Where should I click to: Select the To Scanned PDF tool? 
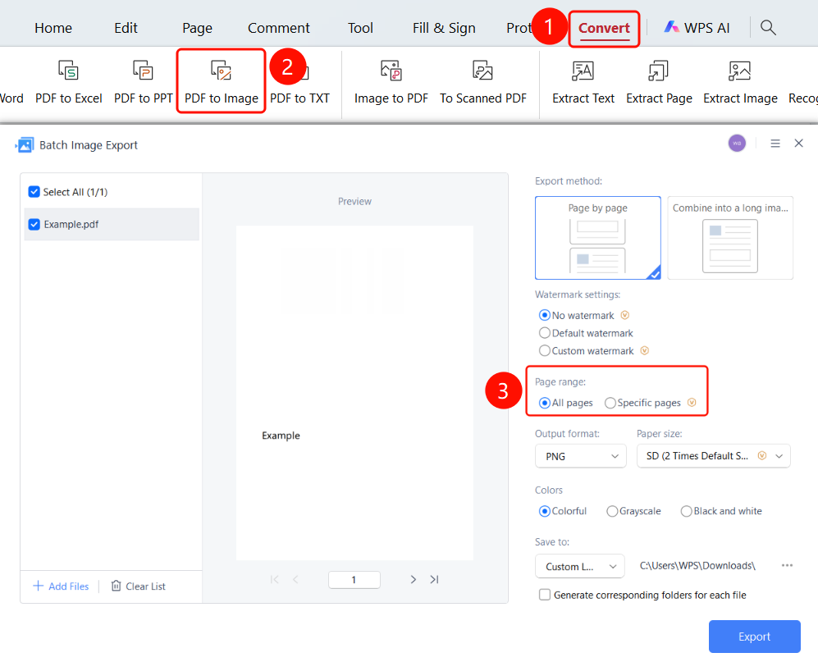(x=483, y=81)
